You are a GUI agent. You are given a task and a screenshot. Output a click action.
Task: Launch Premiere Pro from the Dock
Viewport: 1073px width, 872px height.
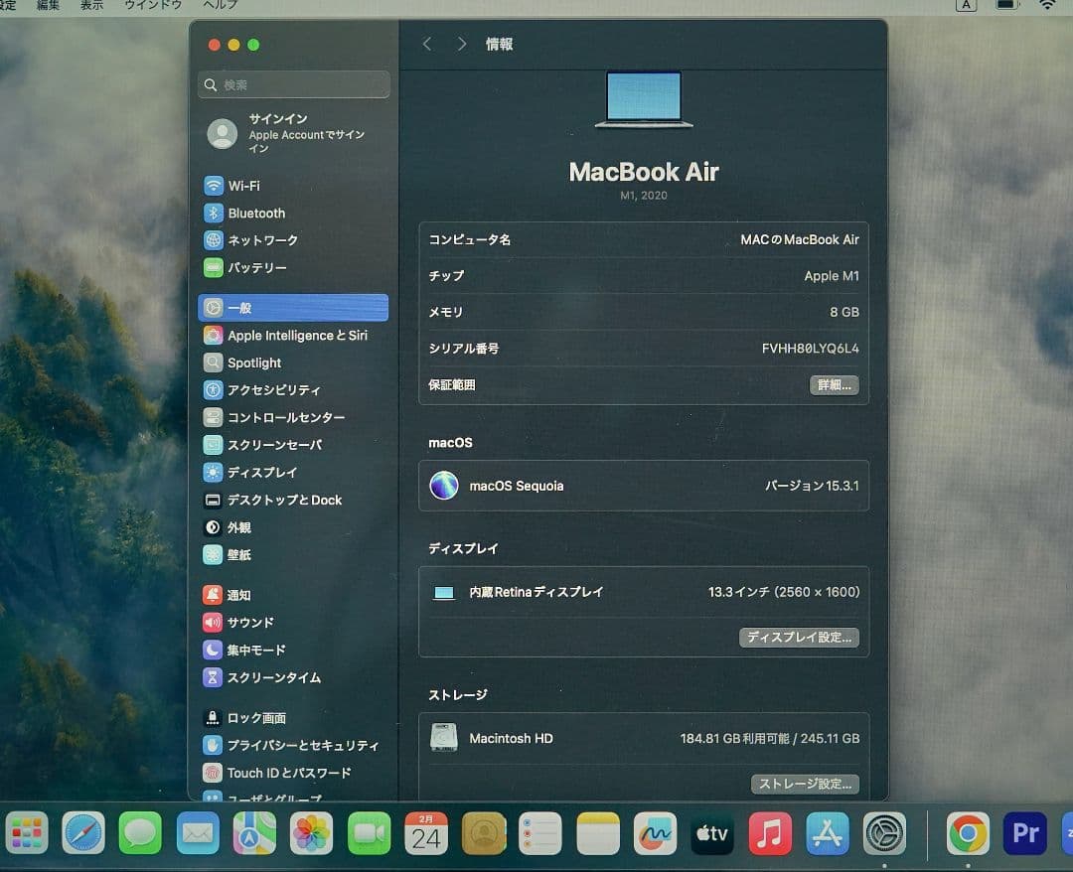[1023, 833]
